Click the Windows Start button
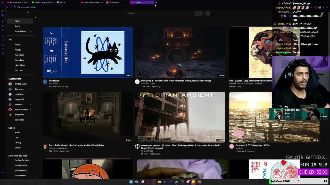This screenshot has height=185, width=330. [131, 182]
